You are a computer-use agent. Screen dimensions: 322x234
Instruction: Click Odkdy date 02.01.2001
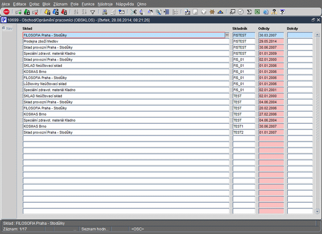(271, 90)
